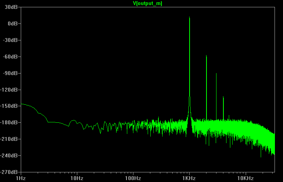This screenshot has height=182, width=283.
Task: Click the -120dB axis label
Action: click(9, 90)
